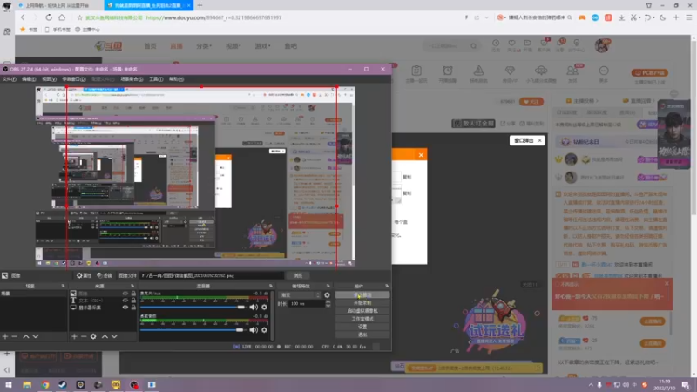Toggle visibility of Image source
The height and width of the screenshot is (392, 697).
(125, 294)
